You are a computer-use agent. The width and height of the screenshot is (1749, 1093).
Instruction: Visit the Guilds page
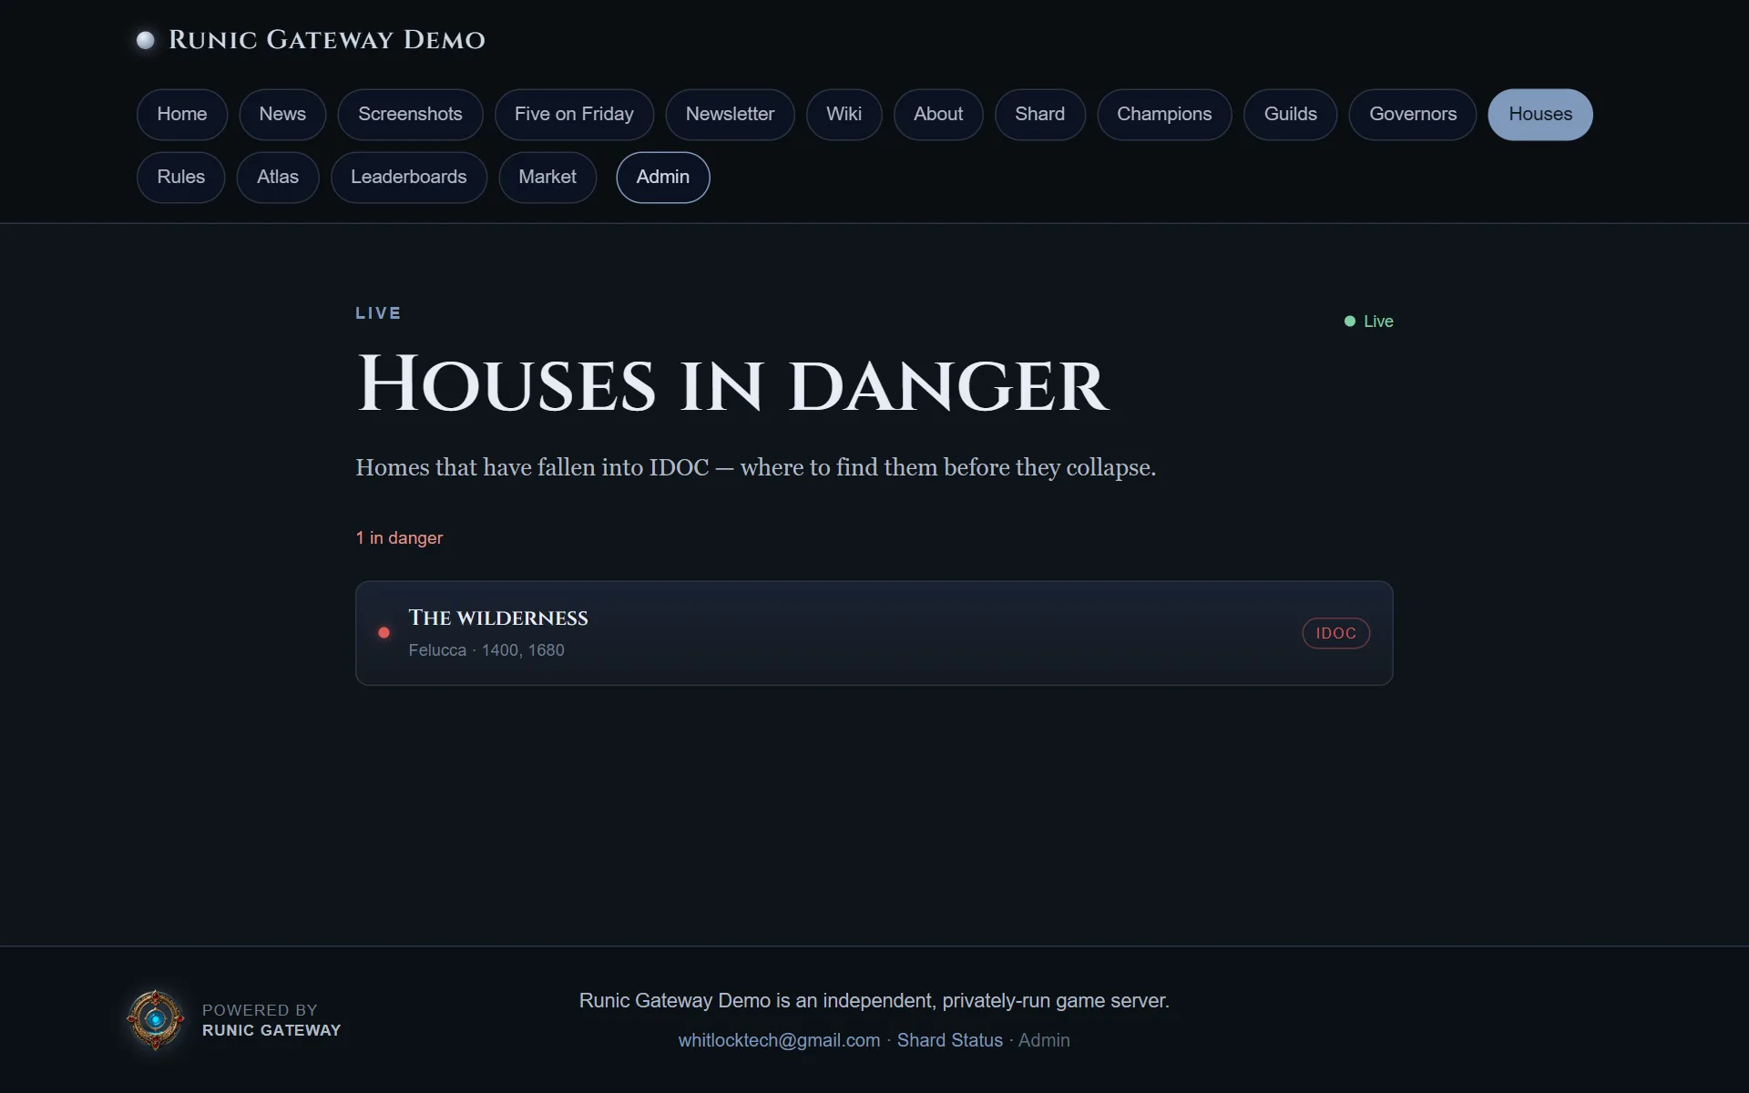click(x=1290, y=115)
